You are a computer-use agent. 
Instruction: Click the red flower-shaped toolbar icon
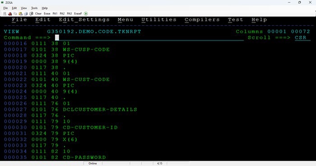pyautogui.click(x=10, y=14)
